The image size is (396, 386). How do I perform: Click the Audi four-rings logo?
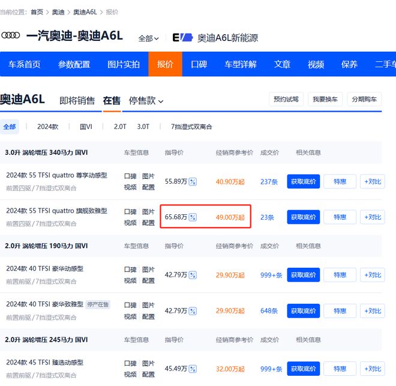[11, 35]
